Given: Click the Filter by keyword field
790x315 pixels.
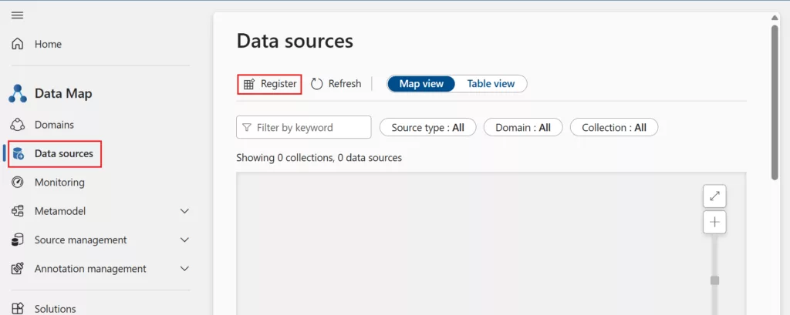Looking at the screenshot, I should 303,128.
